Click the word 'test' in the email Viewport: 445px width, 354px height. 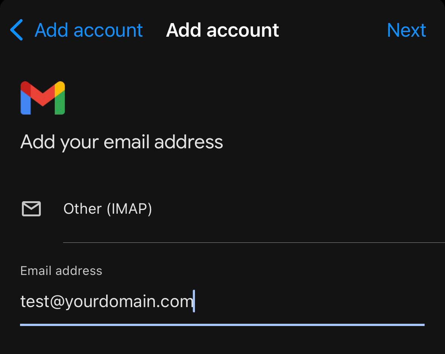click(35, 302)
